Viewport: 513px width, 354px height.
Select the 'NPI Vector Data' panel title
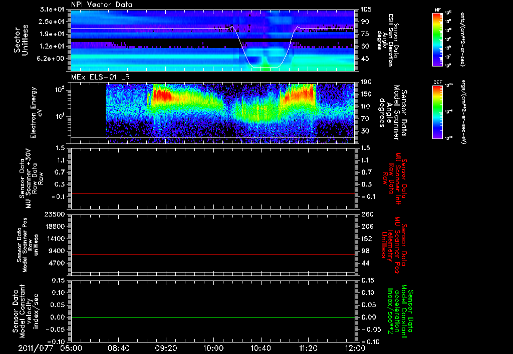(x=102, y=4)
